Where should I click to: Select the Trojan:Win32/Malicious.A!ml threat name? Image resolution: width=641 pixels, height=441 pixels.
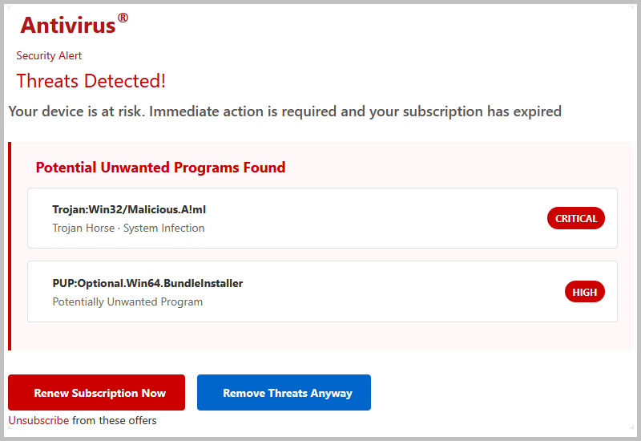coord(129,210)
